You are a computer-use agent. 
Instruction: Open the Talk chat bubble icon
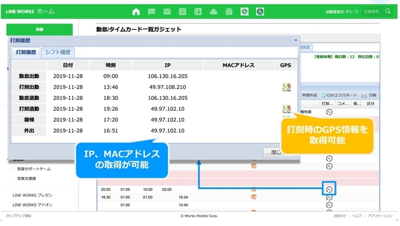(x=151, y=11)
